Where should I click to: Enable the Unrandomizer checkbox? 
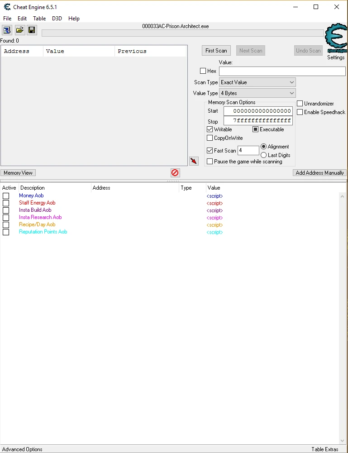pyautogui.click(x=300, y=104)
